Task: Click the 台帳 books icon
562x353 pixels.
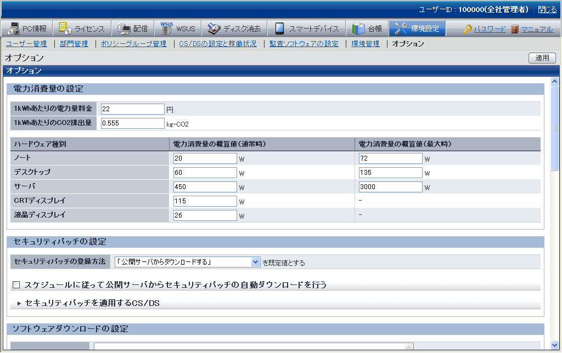Action: click(358, 29)
